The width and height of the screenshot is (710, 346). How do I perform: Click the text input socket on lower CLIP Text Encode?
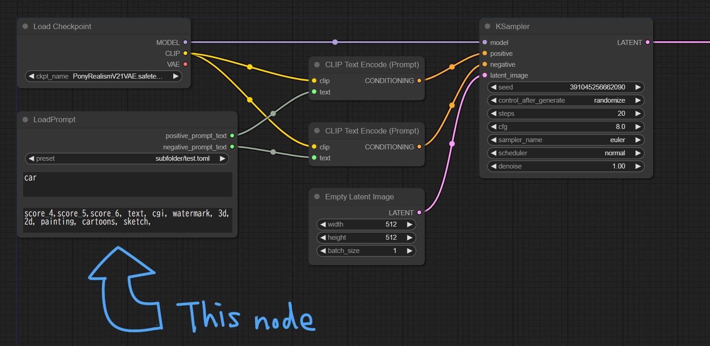pos(314,158)
